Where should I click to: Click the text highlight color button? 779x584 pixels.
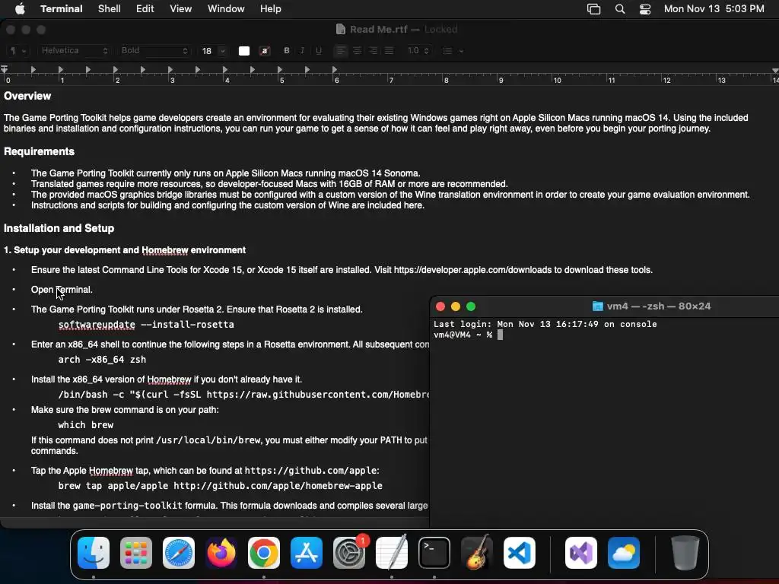pos(265,51)
